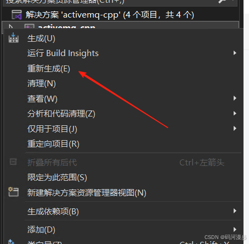
Task: Expand the 仅用于项目(J) submenu arrow
Action: (x=235, y=129)
